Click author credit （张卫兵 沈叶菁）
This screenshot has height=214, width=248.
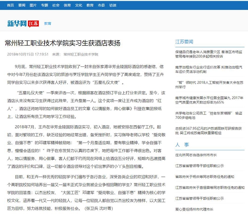[99, 209]
